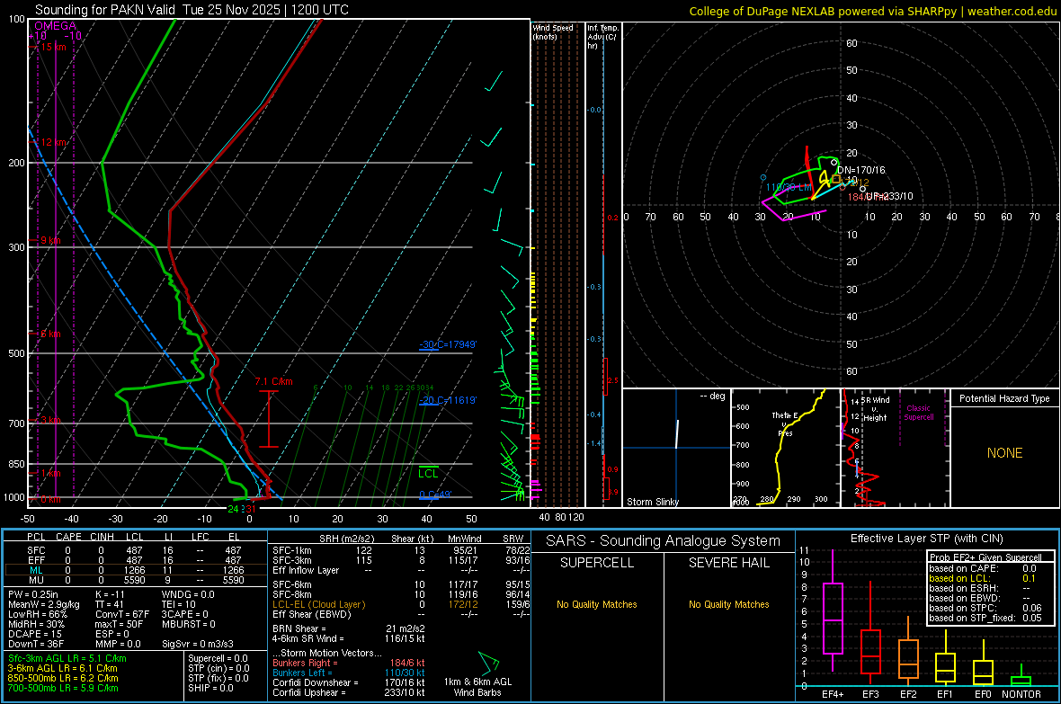Image resolution: width=1061 pixels, height=704 pixels.
Task: Click the 'Effective Layer STP (with CIN)' title
Action: pyautogui.click(x=926, y=539)
